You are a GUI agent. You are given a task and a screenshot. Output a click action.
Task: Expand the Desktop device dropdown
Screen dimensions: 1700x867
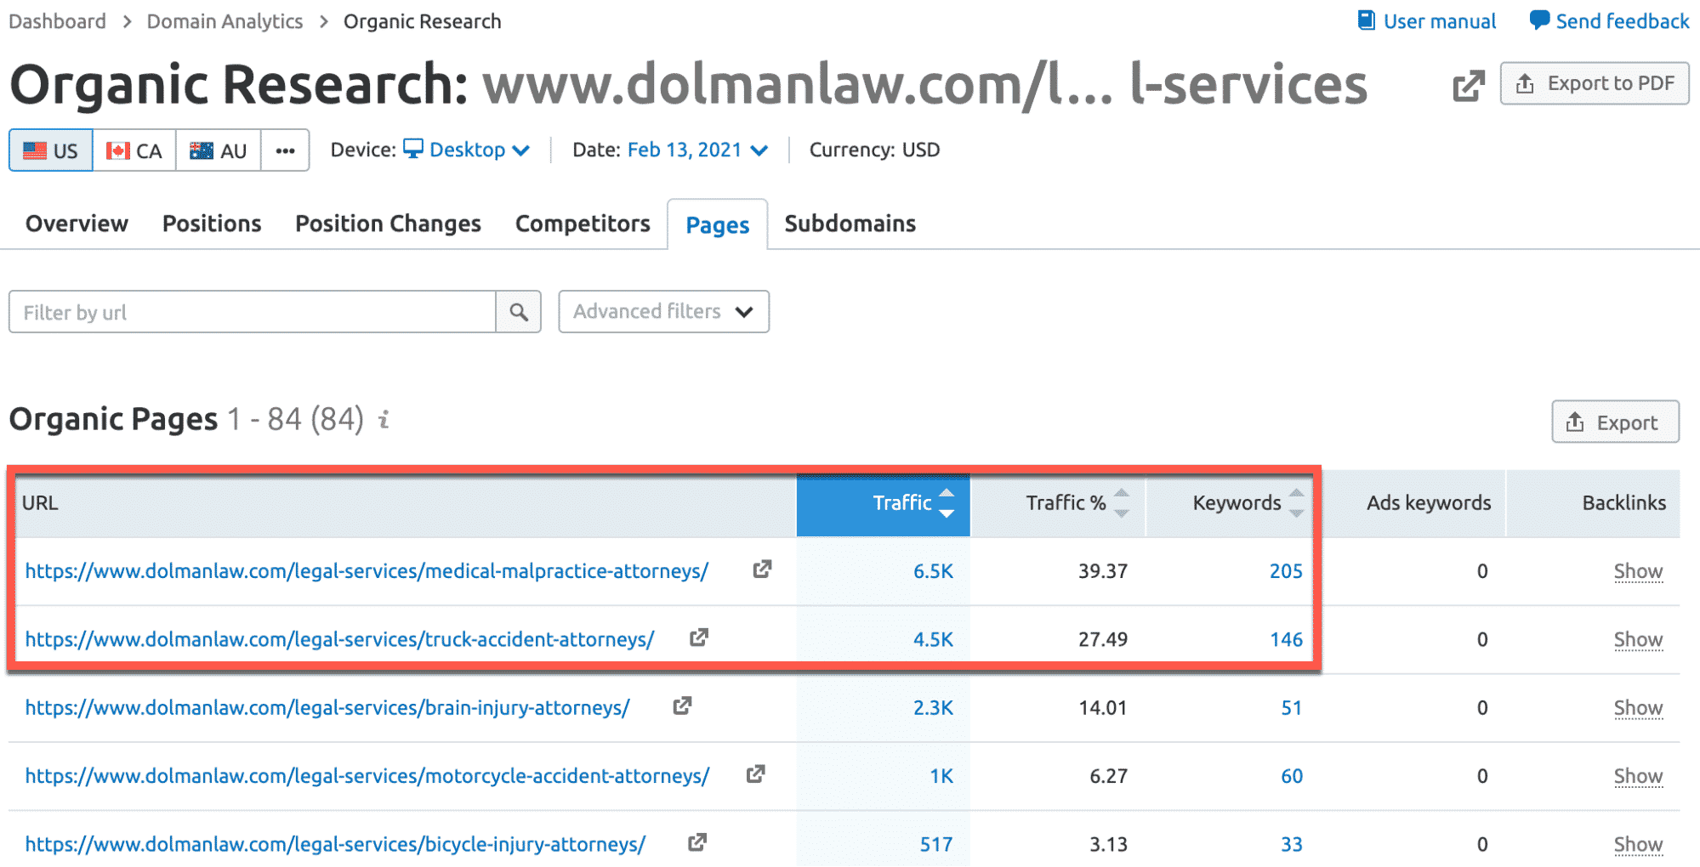[x=467, y=150]
